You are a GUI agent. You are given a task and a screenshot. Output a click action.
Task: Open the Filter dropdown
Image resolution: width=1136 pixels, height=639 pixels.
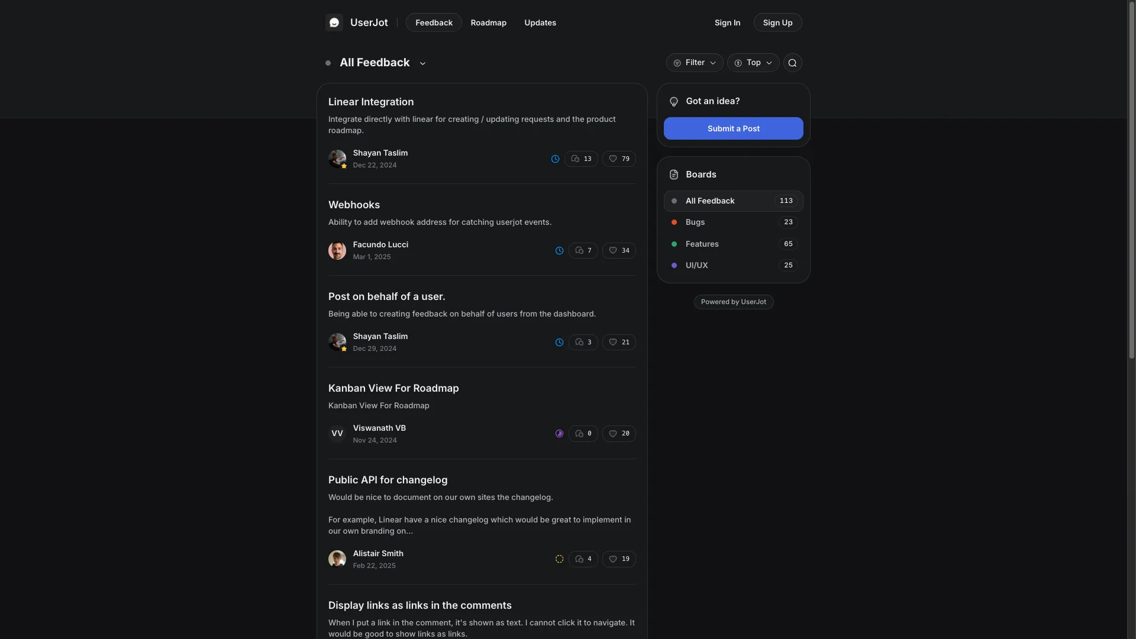pyautogui.click(x=694, y=62)
